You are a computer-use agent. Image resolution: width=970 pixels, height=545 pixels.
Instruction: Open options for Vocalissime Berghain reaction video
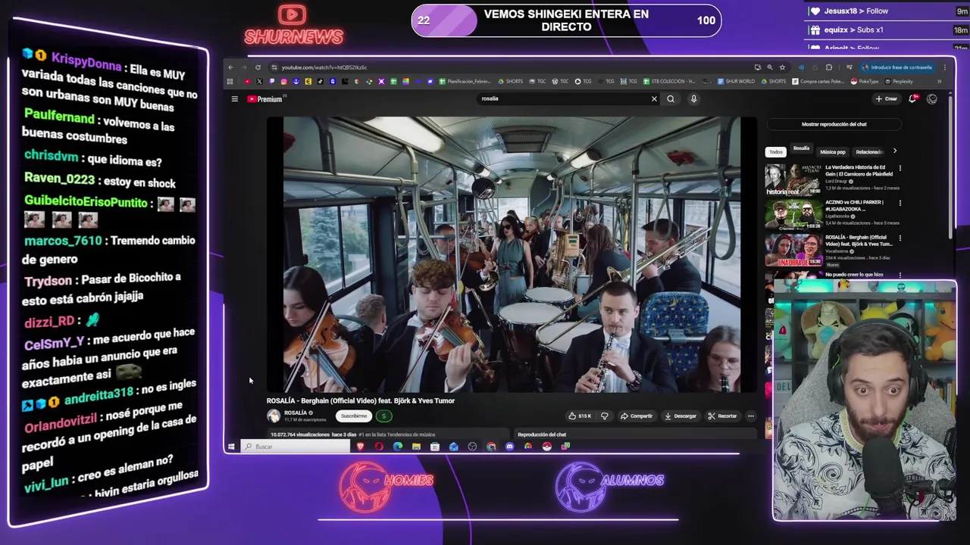tap(900, 238)
